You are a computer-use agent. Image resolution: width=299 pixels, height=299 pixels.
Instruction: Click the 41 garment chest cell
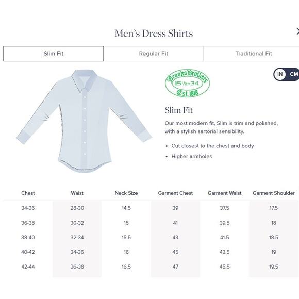tap(175, 223)
